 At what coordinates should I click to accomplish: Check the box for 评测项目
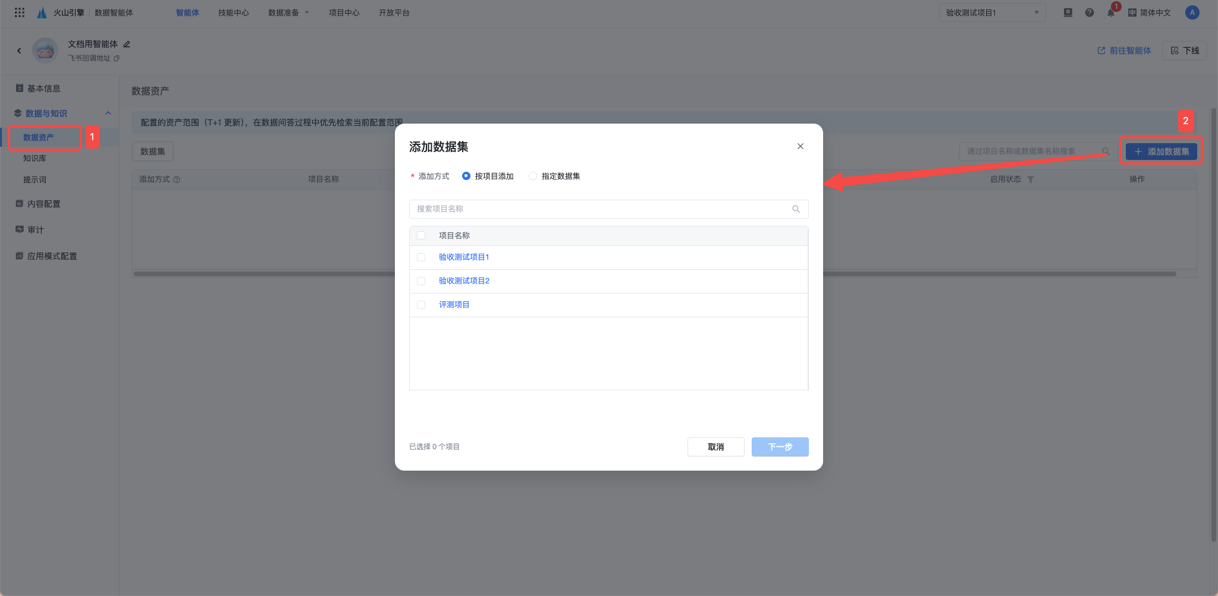click(421, 305)
